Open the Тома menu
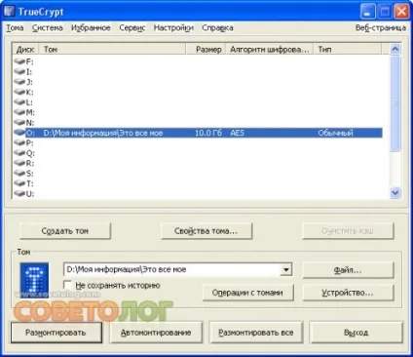The width and height of the screenshot is (413, 357). 15,28
